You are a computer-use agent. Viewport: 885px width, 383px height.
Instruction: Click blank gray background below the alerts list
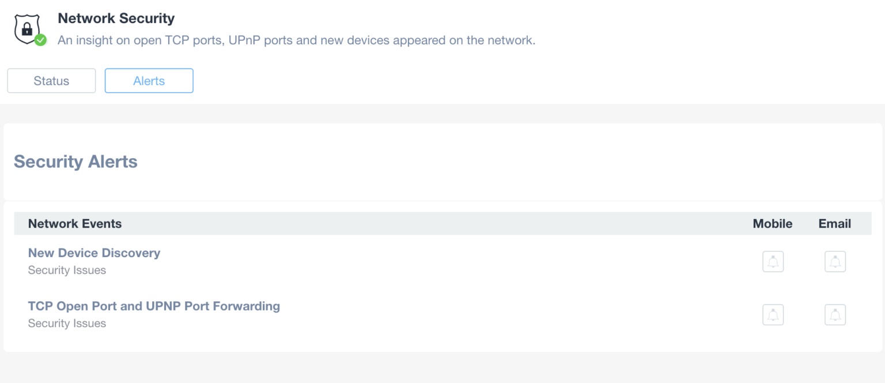[x=442, y=368]
